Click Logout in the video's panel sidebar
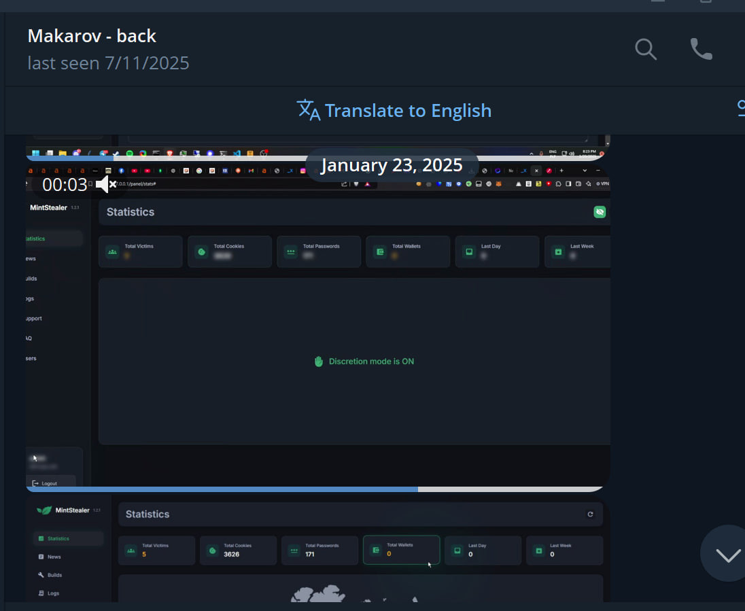The image size is (745, 611). pyautogui.click(x=45, y=483)
